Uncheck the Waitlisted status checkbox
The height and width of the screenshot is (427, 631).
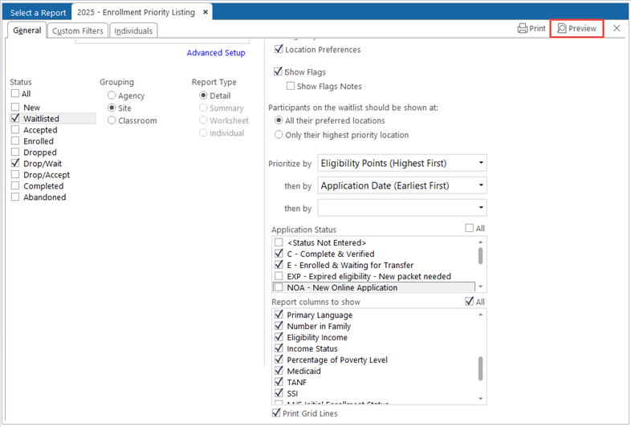tap(15, 119)
